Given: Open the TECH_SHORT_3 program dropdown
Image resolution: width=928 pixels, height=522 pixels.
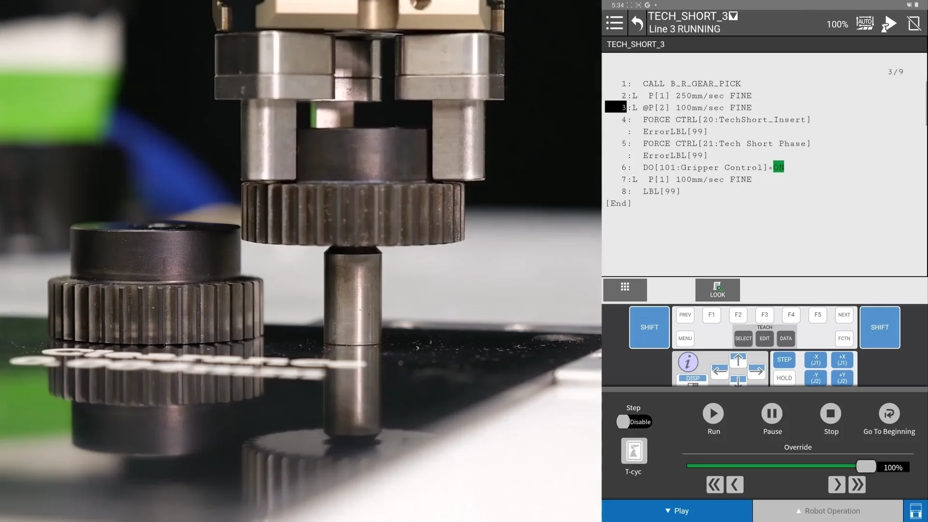Looking at the screenshot, I should coord(733,16).
